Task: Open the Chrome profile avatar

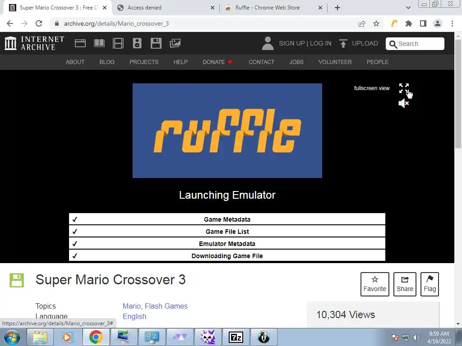Action: pyautogui.click(x=438, y=23)
